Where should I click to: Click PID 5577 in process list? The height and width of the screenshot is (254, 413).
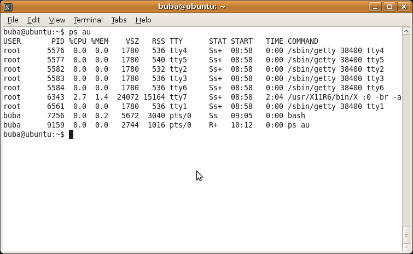(x=56, y=60)
